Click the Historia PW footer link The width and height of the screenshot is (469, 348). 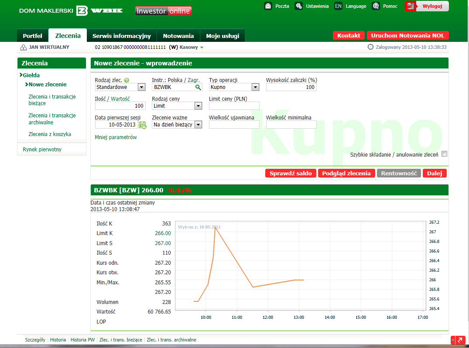click(x=82, y=340)
